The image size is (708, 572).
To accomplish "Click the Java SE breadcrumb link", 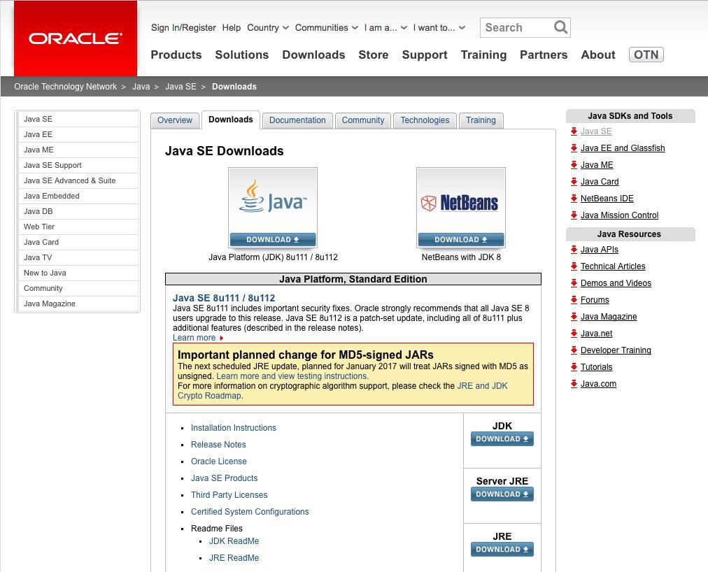I will tap(180, 86).
